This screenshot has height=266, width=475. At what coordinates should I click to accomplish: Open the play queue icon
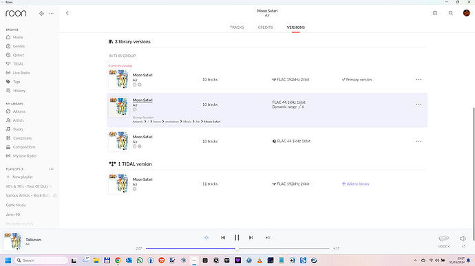268,238
